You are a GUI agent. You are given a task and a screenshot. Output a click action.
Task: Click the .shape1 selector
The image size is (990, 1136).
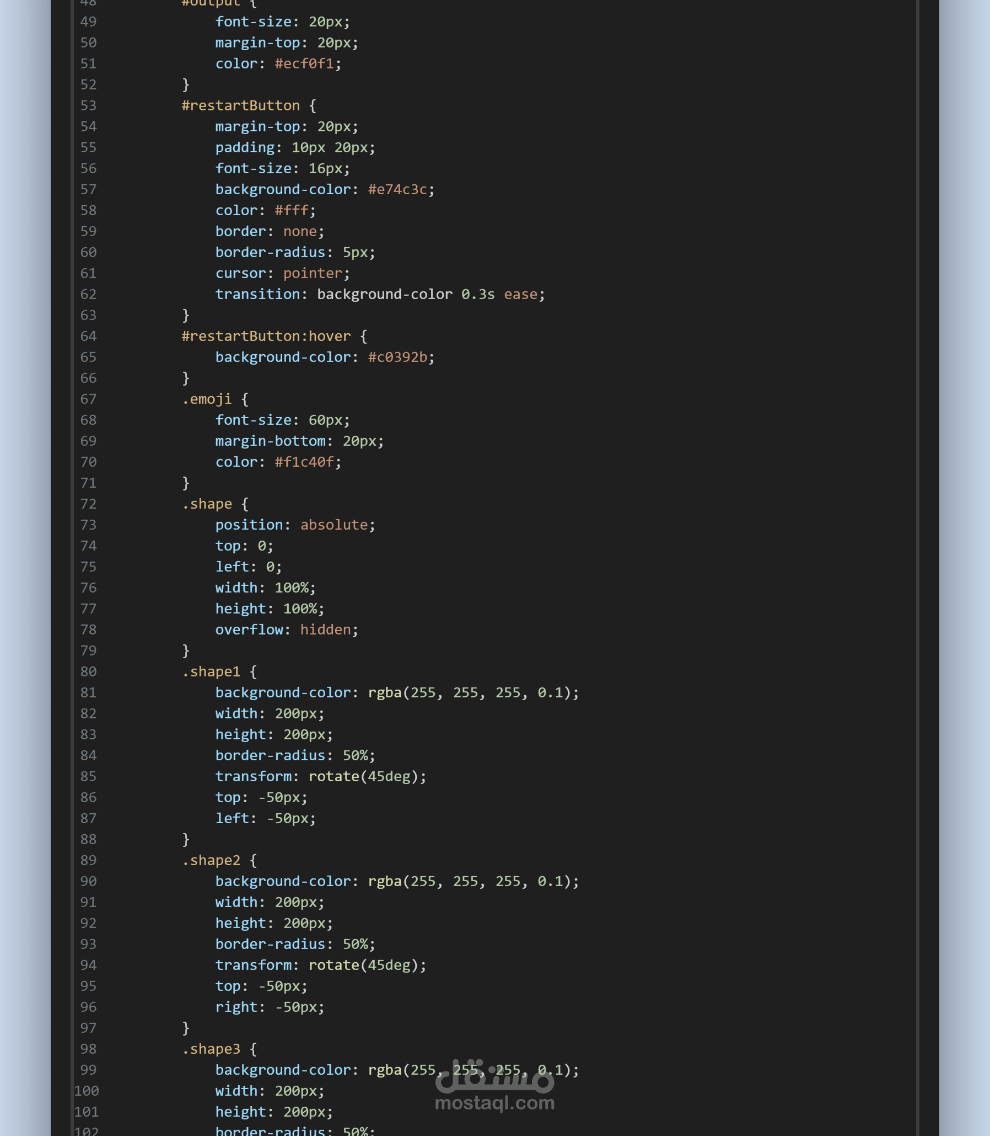click(211, 672)
